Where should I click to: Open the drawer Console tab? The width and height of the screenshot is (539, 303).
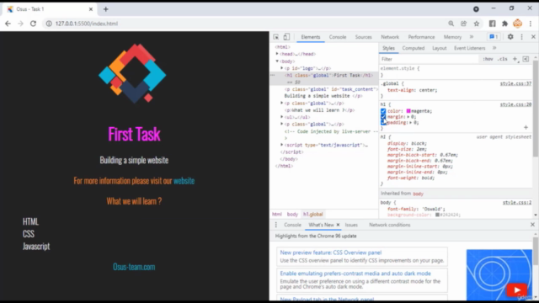[292, 225]
